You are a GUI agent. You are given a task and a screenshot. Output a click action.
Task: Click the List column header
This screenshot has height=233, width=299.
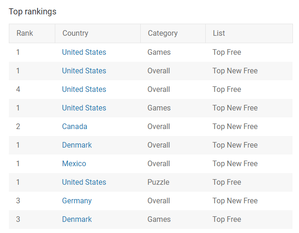pos(219,33)
